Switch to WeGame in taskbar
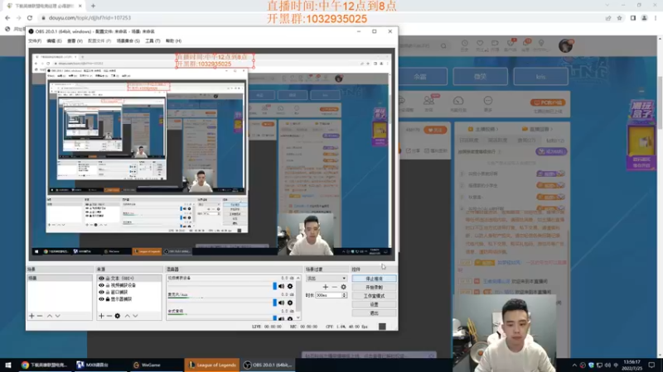The height and width of the screenshot is (372, 663). (x=147, y=365)
